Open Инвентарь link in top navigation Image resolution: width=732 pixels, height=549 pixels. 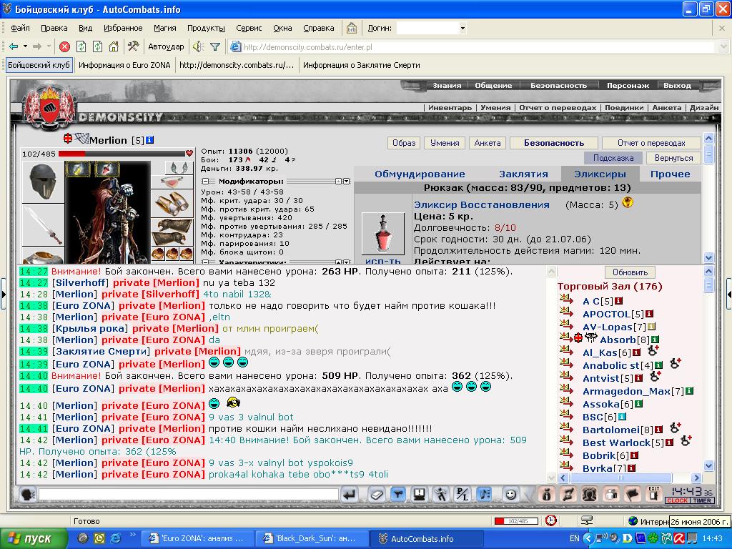(x=450, y=107)
